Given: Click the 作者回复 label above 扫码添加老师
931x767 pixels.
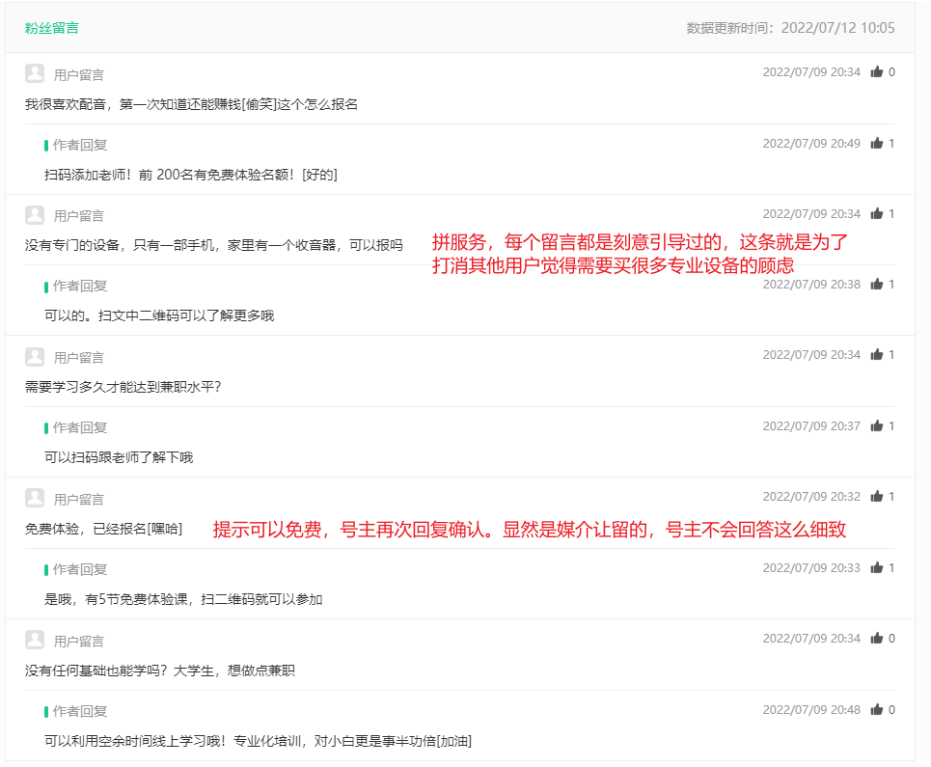Looking at the screenshot, I should (80, 145).
